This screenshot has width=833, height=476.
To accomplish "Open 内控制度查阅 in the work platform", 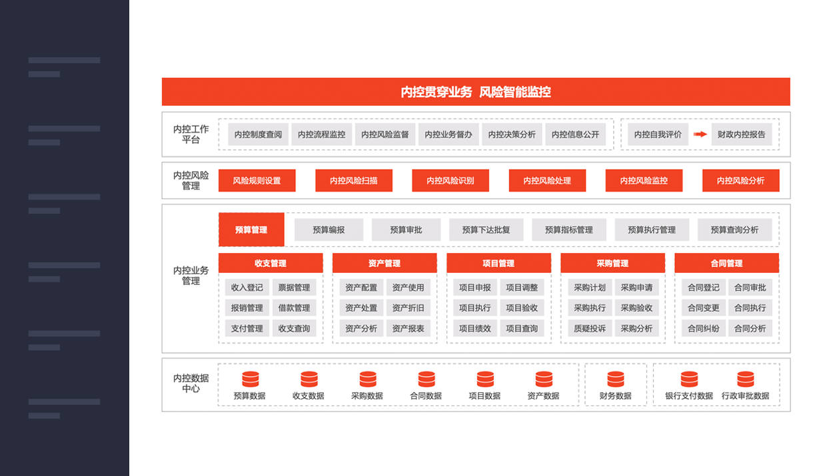I will click(x=258, y=134).
